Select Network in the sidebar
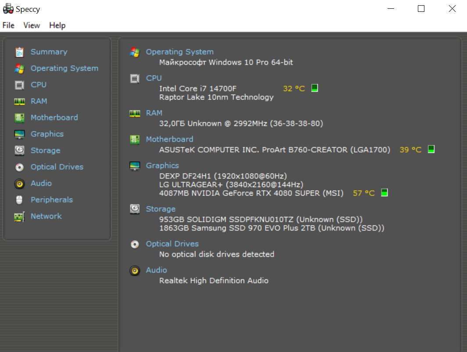 [x=46, y=216]
